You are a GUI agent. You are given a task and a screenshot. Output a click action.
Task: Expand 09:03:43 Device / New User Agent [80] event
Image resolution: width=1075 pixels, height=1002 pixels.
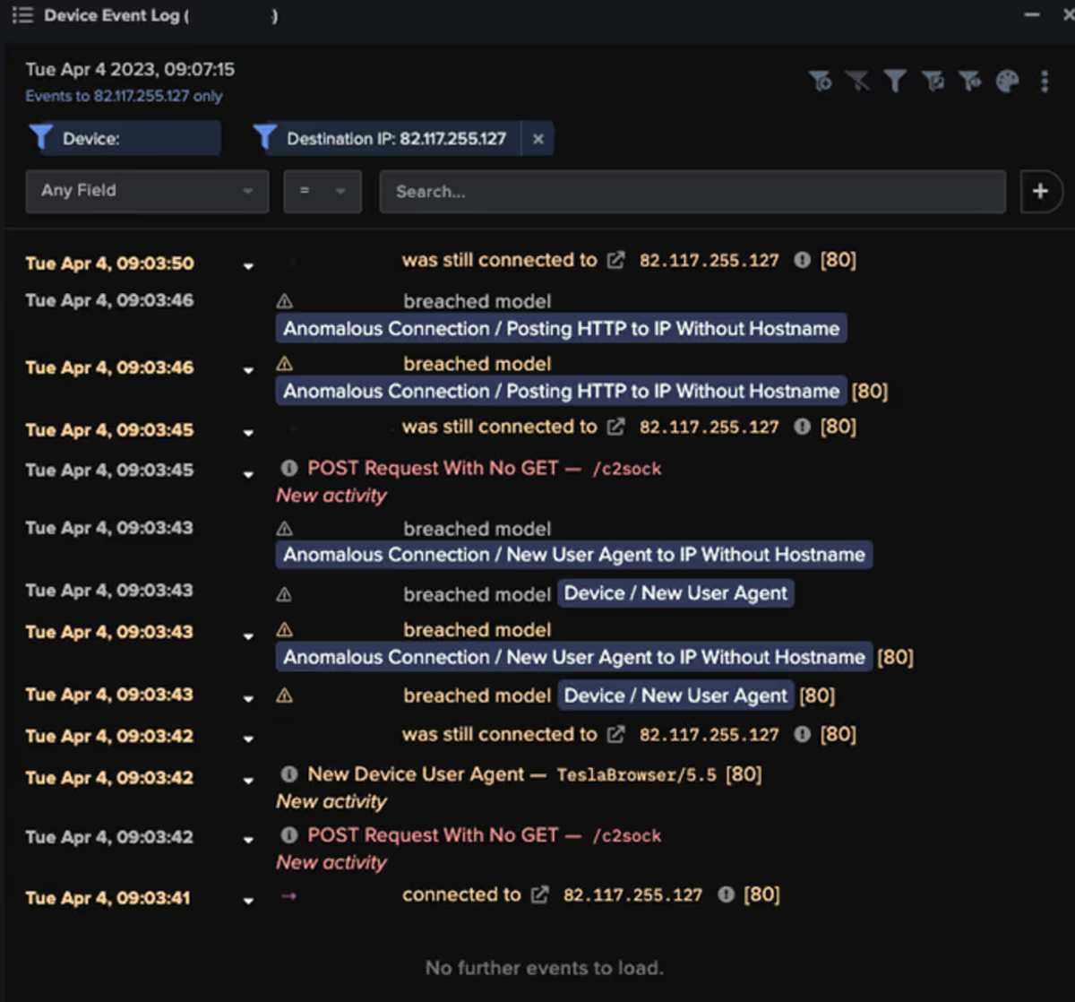coord(248,697)
